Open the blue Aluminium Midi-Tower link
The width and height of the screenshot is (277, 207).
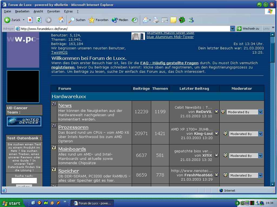(x=170, y=37)
